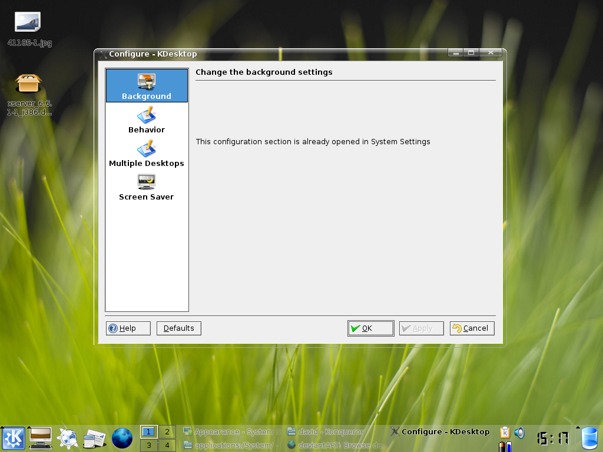
Task: Switch to deviantART browser taskbar entry
Action: pos(336,445)
